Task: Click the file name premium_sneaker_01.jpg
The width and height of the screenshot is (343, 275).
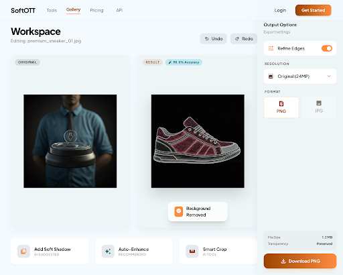Action: tap(54, 41)
